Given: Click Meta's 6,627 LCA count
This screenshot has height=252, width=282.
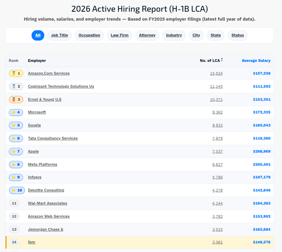Looking at the screenshot, I should tap(218, 164).
